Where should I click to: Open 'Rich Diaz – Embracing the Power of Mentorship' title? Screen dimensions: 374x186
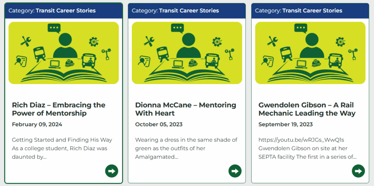[x=59, y=109]
